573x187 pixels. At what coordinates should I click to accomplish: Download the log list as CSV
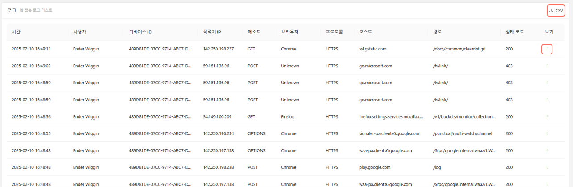point(556,11)
